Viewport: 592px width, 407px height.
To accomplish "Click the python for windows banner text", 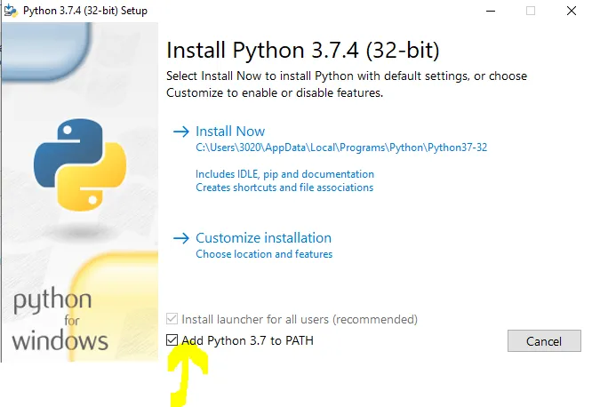I will pos(60,320).
